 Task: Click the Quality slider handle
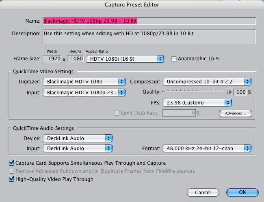[x=229, y=92]
